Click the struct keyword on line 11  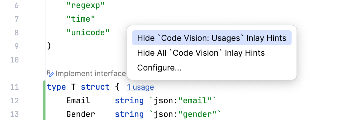[95, 87]
